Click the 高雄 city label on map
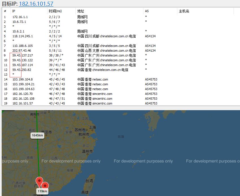Viewport: 240px width, 196px height. point(85,192)
